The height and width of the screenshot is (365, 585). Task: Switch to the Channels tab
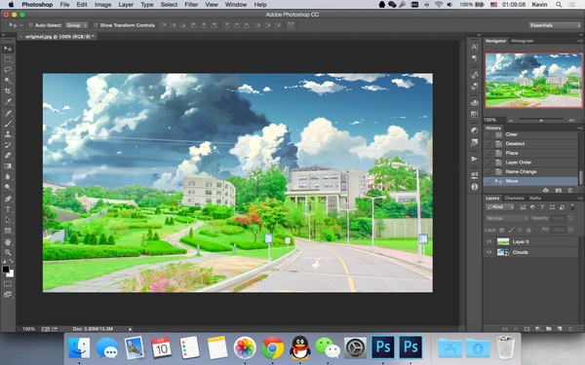(514, 199)
